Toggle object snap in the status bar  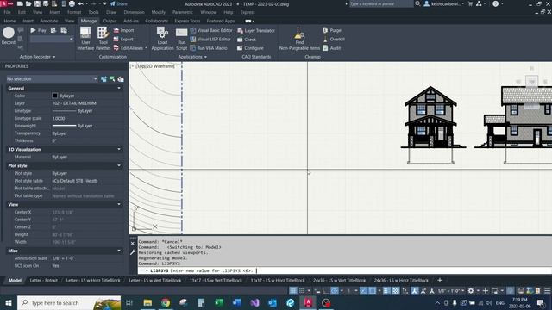click(x=372, y=291)
